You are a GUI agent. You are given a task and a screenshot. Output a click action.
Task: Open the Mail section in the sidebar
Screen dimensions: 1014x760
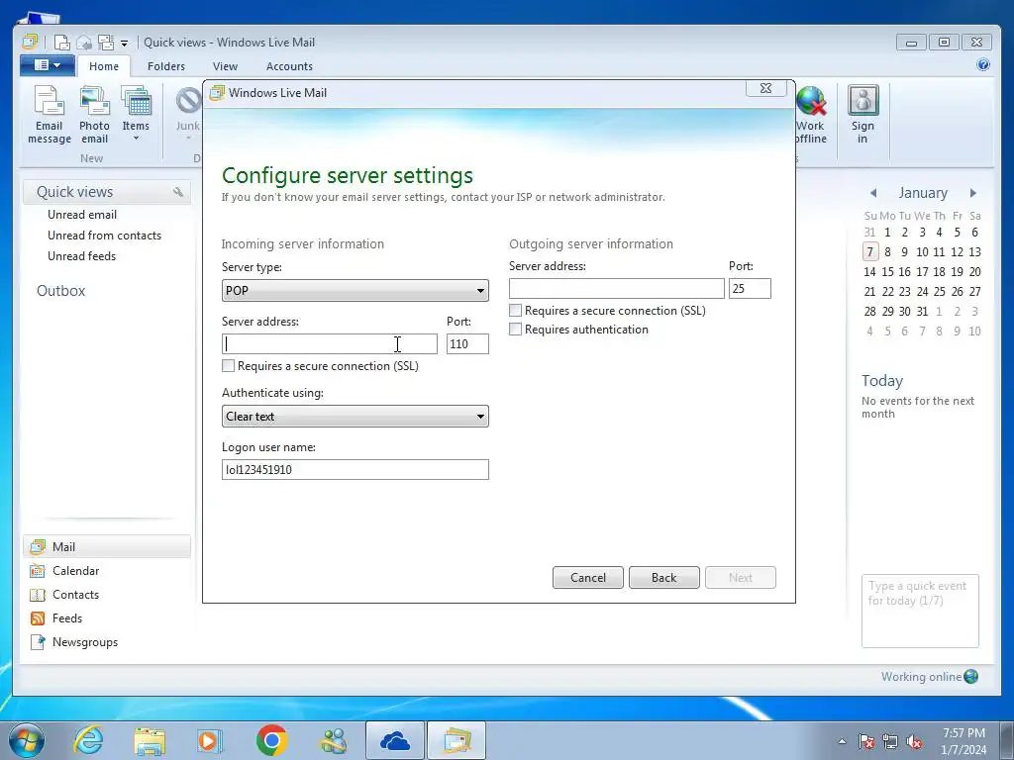[x=107, y=546]
